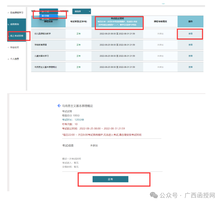This screenshot has height=204, width=222.
Task: Click 查看 for 幼儿园课程与教学
Action: click(190, 34)
